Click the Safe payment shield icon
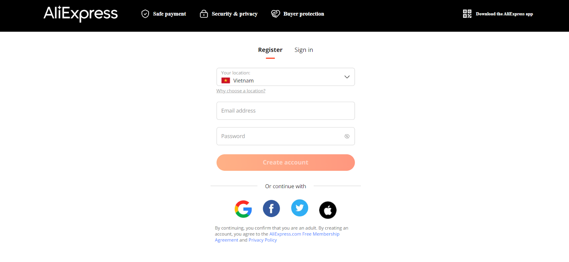 (145, 13)
